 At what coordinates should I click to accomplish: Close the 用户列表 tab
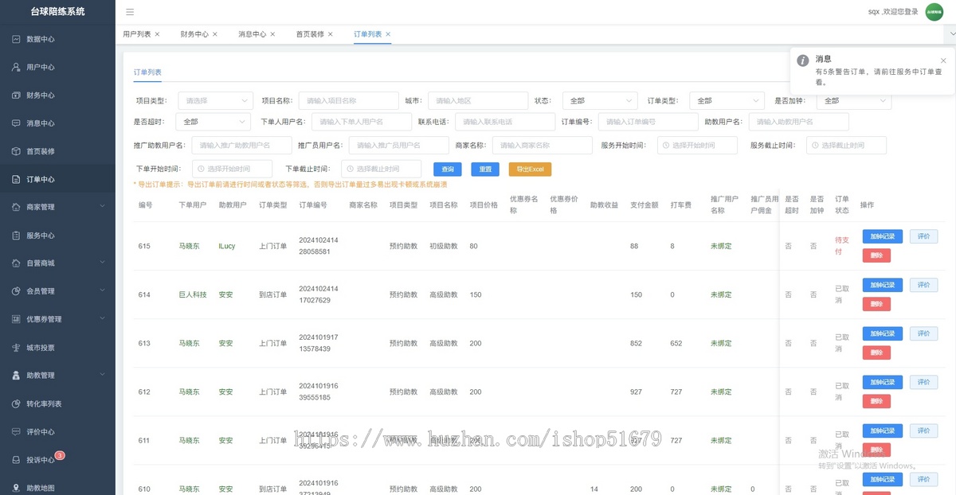coord(157,34)
